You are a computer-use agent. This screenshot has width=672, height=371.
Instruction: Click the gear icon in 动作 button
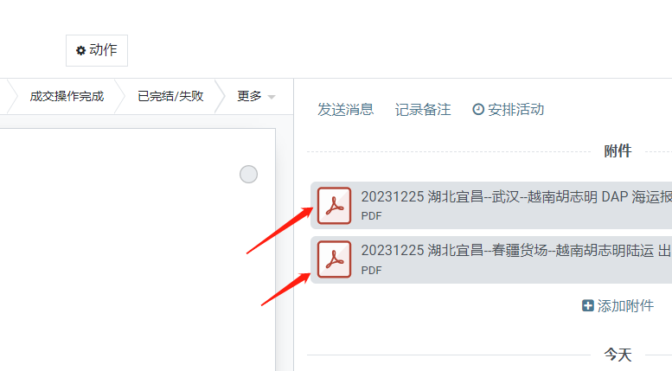point(80,50)
